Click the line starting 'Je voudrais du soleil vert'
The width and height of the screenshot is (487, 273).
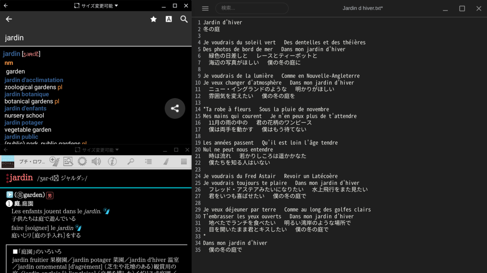click(284, 43)
